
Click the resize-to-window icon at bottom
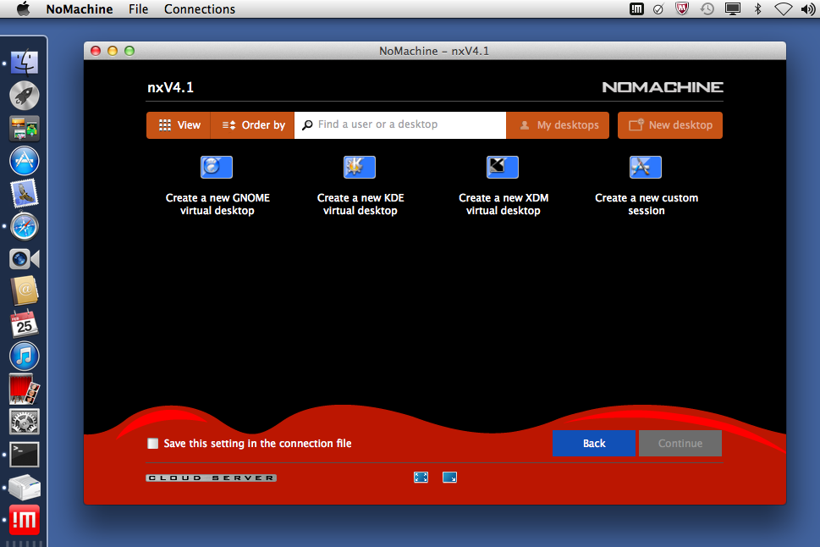(x=449, y=477)
